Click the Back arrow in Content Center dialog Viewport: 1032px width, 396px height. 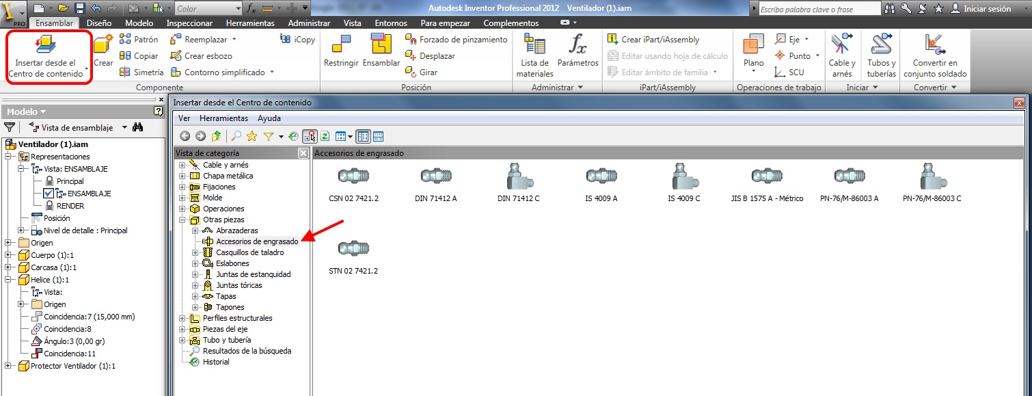[x=185, y=136]
